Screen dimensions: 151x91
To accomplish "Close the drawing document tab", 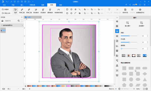I will click(40, 17).
